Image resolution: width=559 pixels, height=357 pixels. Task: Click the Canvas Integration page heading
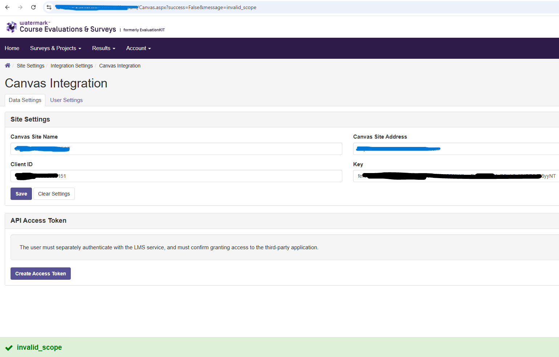[56, 83]
